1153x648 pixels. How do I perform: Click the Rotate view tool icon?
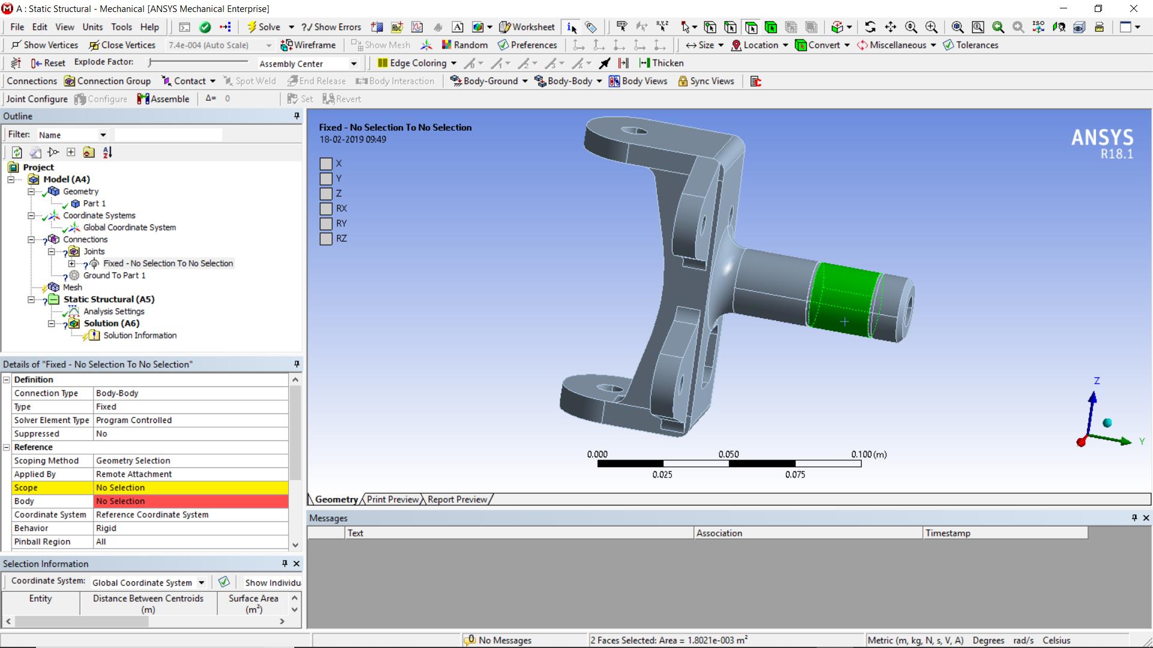[870, 27]
